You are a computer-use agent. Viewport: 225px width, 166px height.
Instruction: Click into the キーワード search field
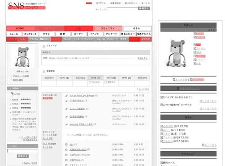point(122,9)
